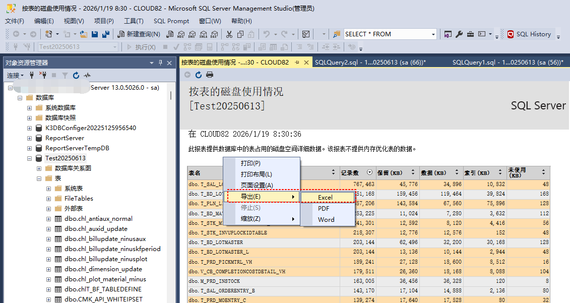Click the refresh icon in the report toolbar
570x303 pixels.
click(x=199, y=75)
